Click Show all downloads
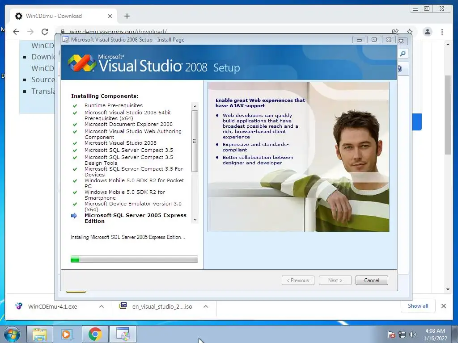The height and width of the screenshot is (343, 458). (418, 305)
